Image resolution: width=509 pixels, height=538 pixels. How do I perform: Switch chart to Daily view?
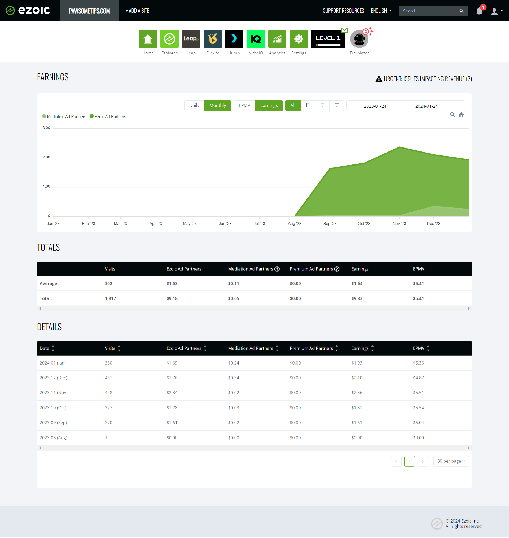click(x=194, y=105)
